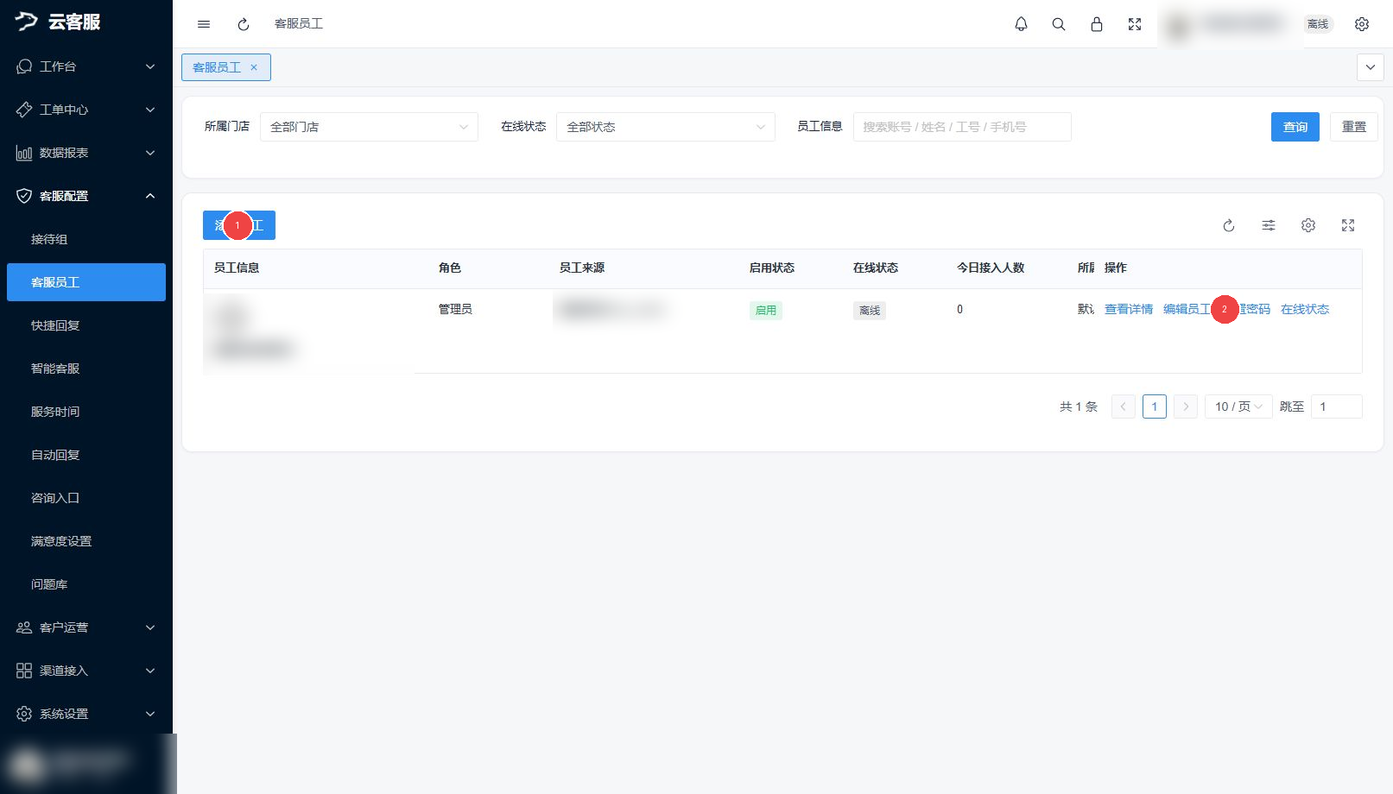
Task: Click the 重置 button
Action: 1354,127
